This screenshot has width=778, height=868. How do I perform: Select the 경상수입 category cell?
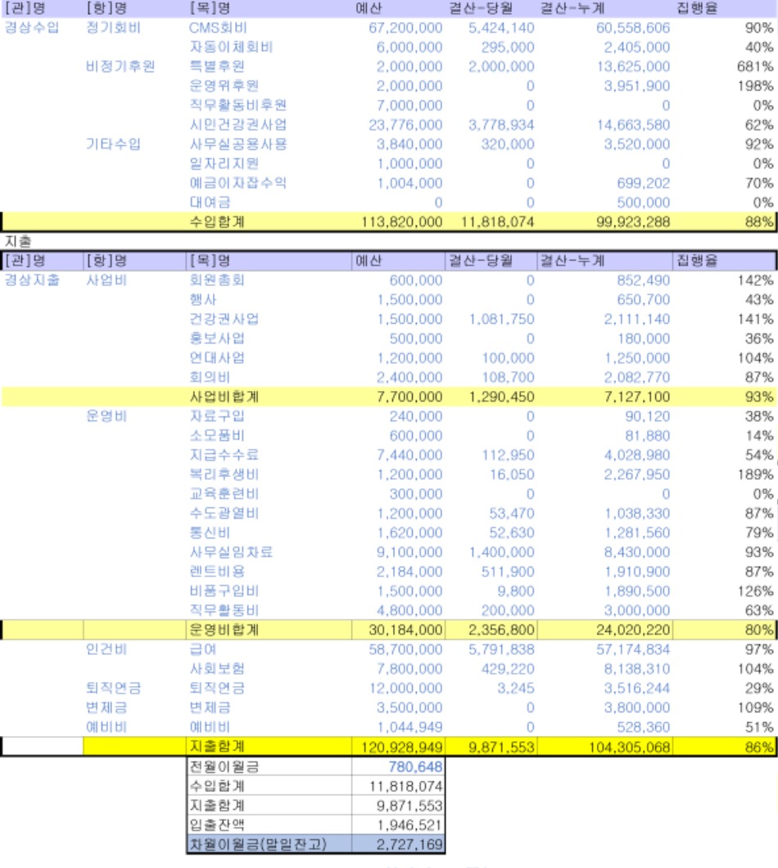[31, 28]
